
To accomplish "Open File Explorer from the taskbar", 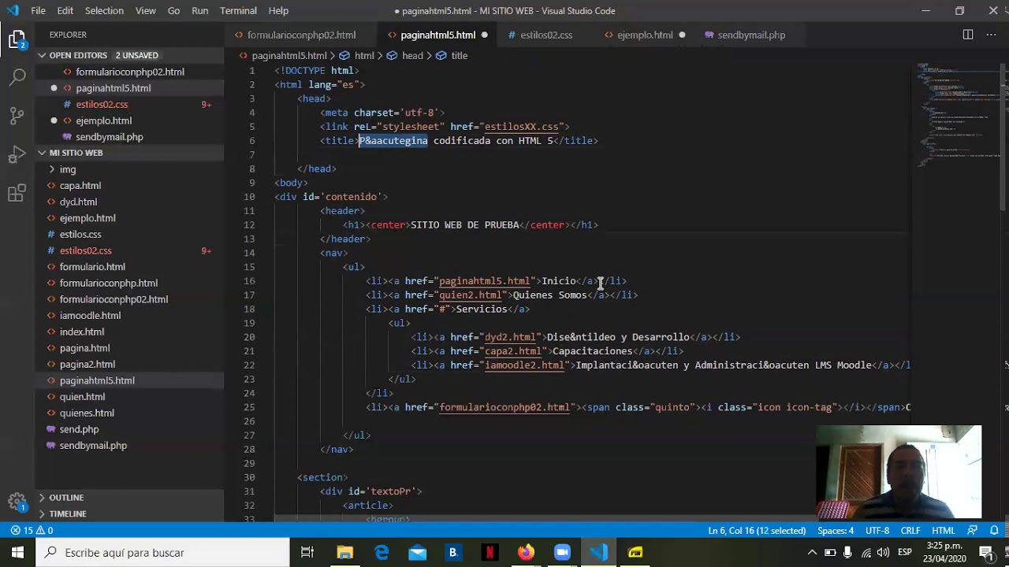I will pyautogui.click(x=344, y=553).
